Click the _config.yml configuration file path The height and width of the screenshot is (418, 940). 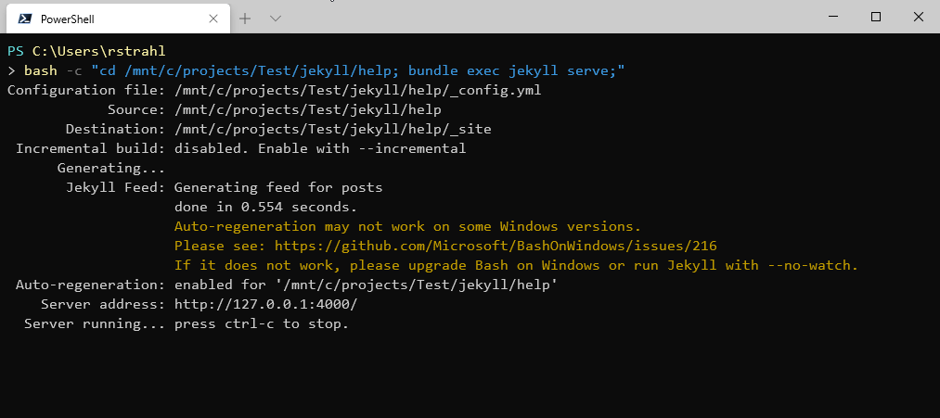click(357, 90)
